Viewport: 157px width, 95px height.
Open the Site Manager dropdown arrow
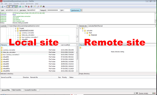point(5,7)
